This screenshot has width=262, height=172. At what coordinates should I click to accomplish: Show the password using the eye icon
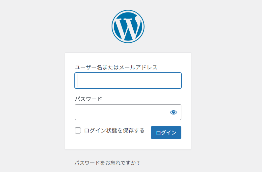click(173, 112)
